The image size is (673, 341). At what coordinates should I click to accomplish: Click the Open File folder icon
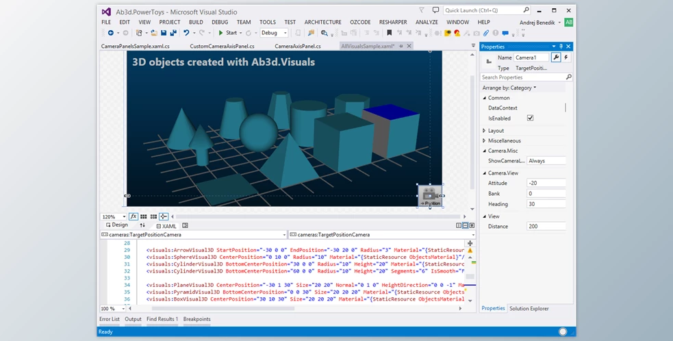[154, 33]
